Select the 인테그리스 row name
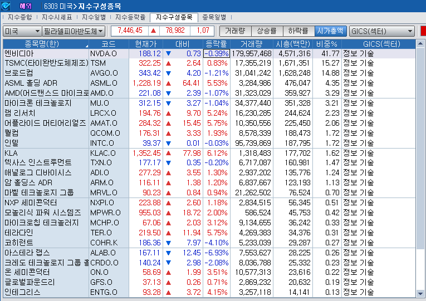426x301 pixels. click(x=22, y=292)
